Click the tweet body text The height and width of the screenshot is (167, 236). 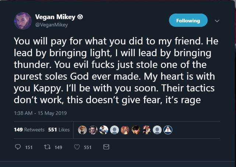[x=116, y=70]
